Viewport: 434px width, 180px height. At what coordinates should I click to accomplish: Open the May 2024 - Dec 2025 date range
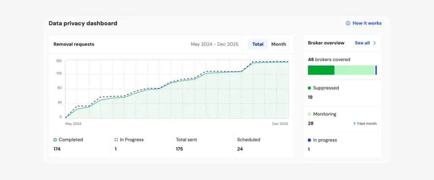pyautogui.click(x=214, y=44)
